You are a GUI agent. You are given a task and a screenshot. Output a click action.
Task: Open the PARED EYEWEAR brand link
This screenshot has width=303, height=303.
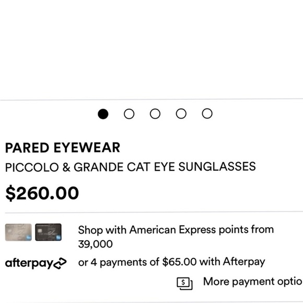point(63,148)
